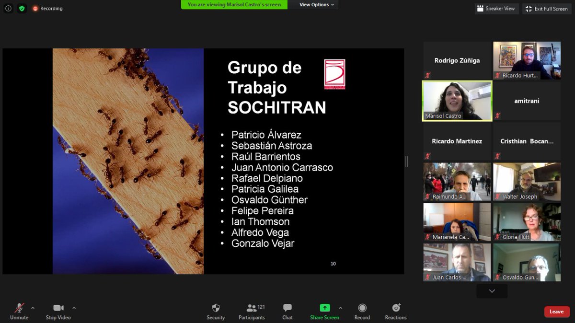Select Ricardo Martinez participant tile
Image resolution: width=575 pixels, height=323 pixels.
(x=457, y=141)
